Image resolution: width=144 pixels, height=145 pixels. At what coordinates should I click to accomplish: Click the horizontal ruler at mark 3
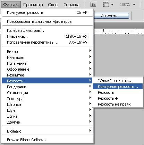click(103, 31)
